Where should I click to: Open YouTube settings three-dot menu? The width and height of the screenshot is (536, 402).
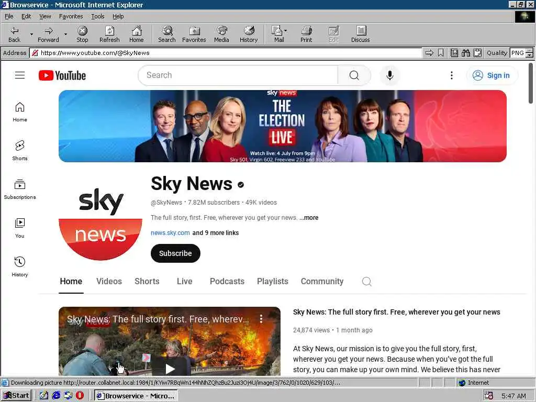(x=452, y=75)
